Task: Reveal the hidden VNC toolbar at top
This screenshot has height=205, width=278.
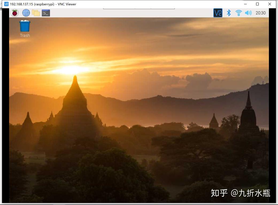Action: [x=139, y=9]
